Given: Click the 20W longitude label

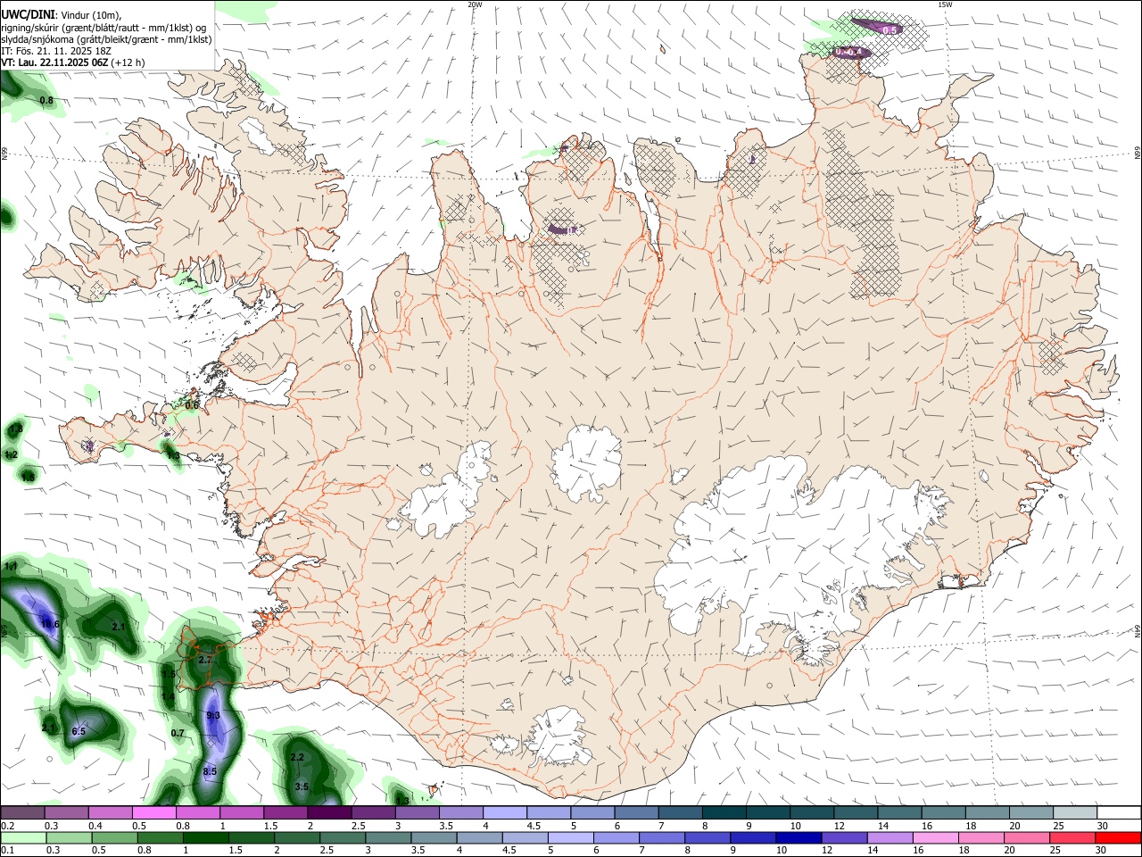Looking at the screenshot, I should [x=475, y=4].
